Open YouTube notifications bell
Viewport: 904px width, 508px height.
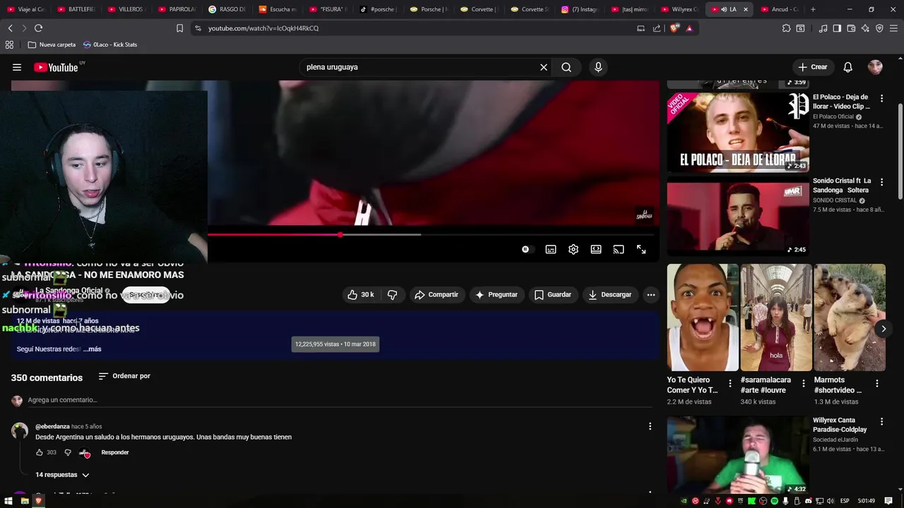click(848, 67)
